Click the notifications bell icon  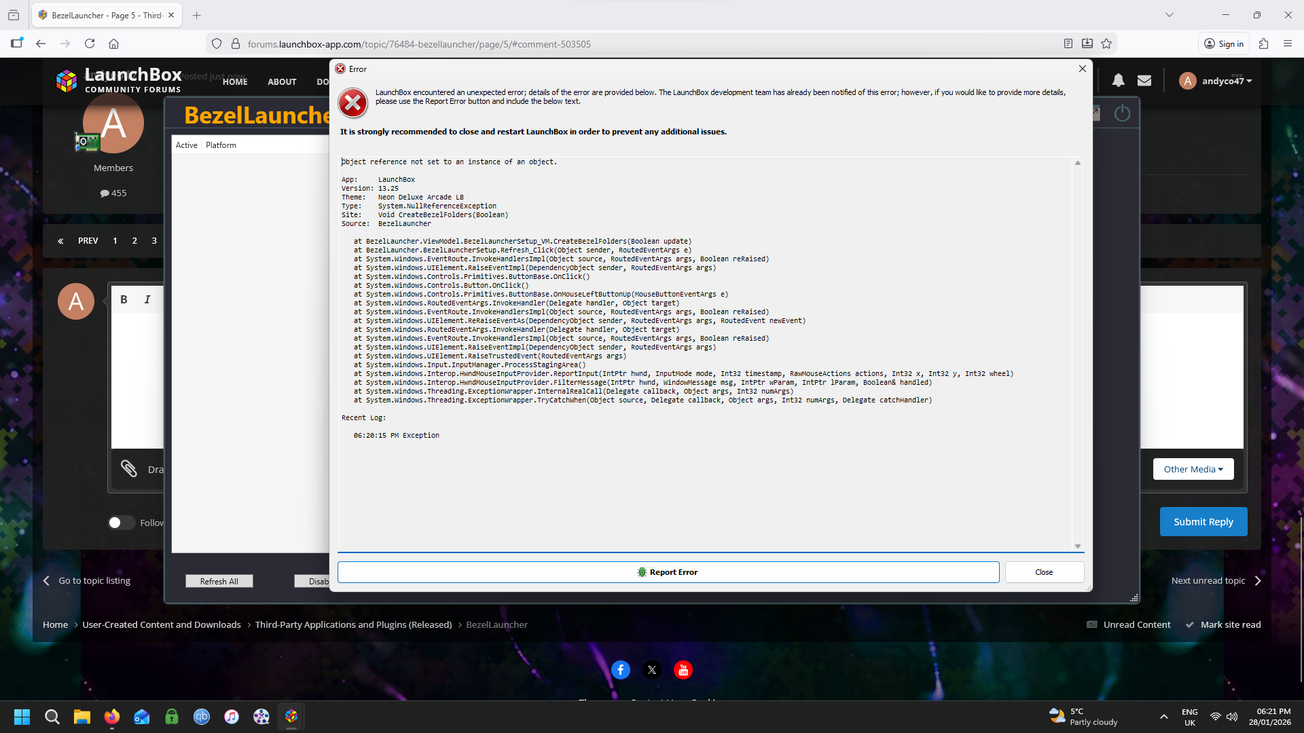(1118, 81)
